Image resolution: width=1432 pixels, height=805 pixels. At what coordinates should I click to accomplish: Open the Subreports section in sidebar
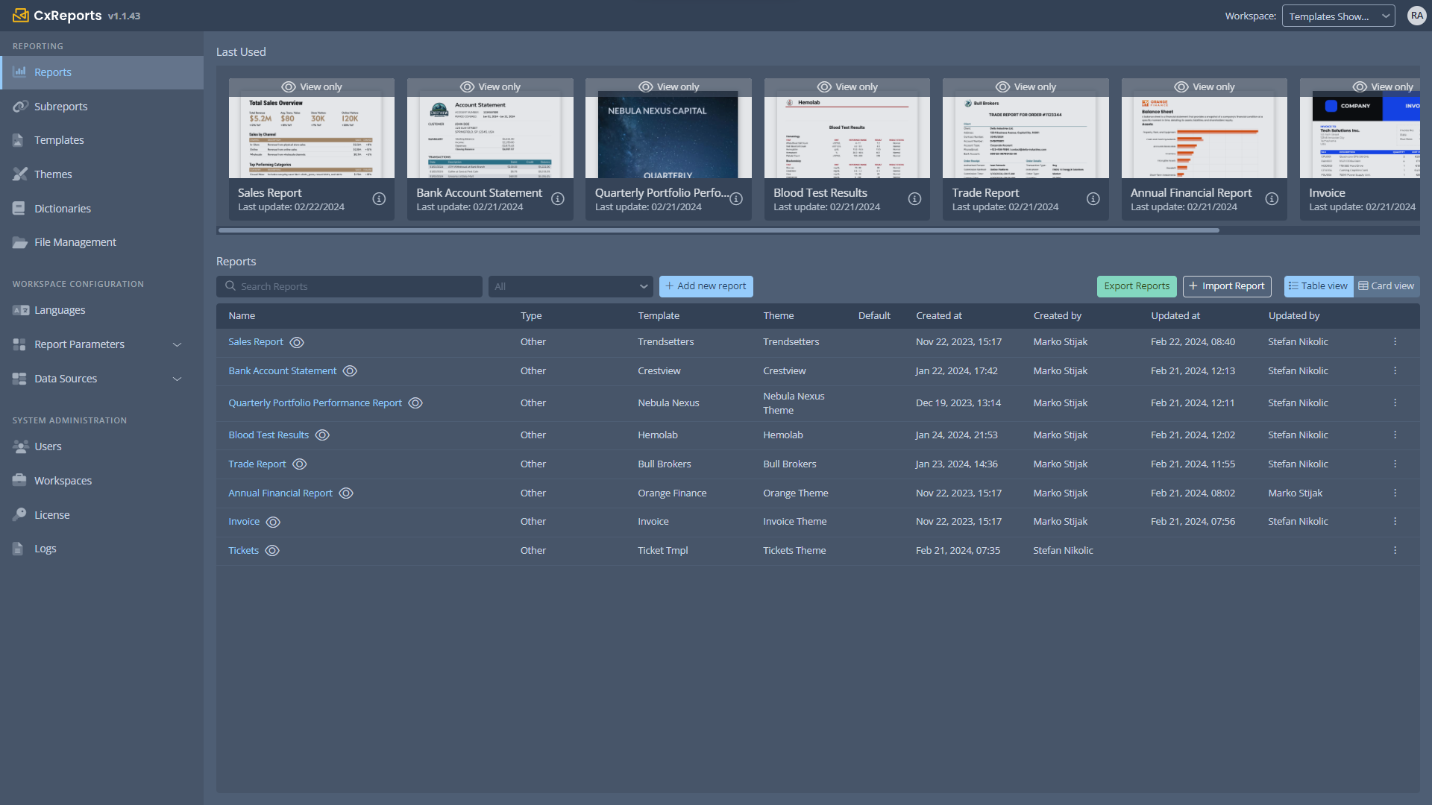click(60, 106)
